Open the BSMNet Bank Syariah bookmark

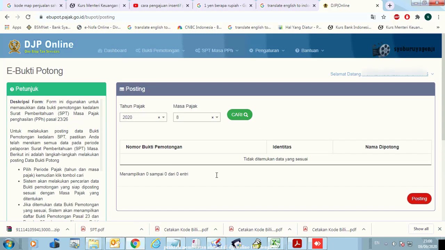(x=48, y=27)
